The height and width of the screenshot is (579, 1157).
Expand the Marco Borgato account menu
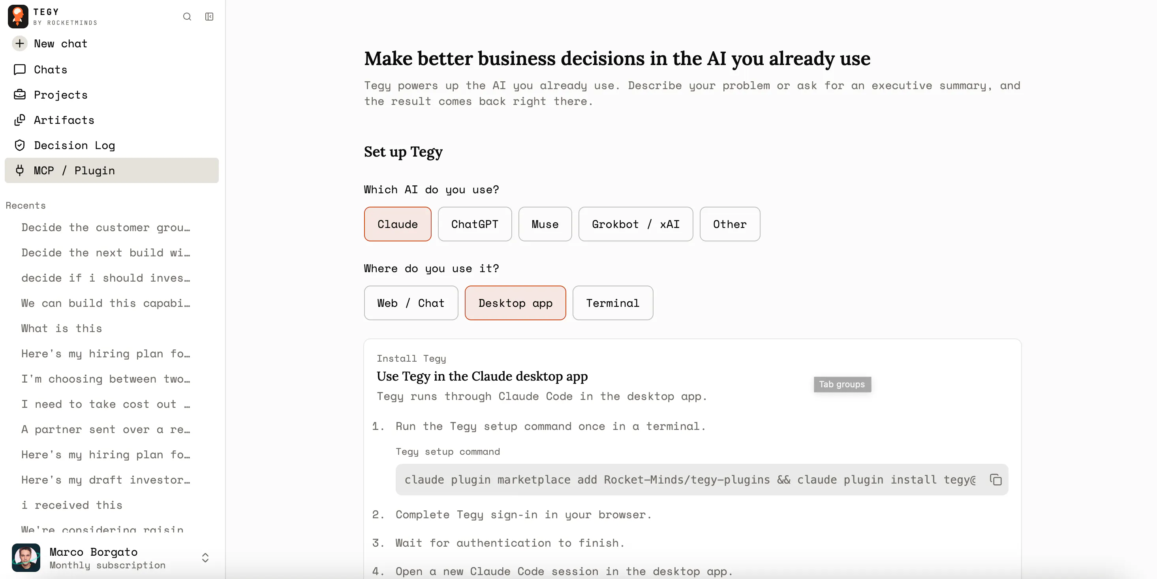[205, 557]
